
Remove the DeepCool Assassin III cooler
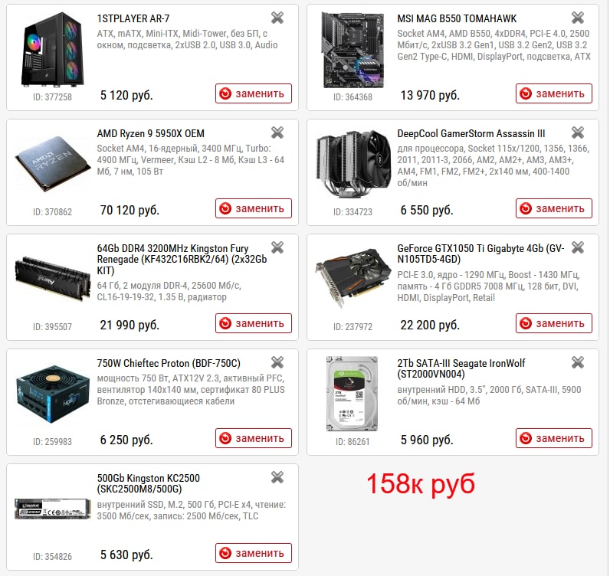(578, 133)
